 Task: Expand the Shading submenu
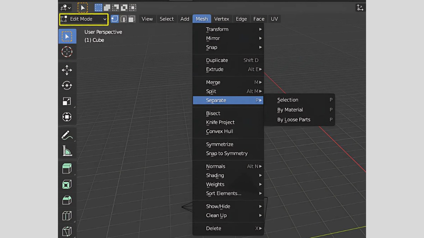228,176
